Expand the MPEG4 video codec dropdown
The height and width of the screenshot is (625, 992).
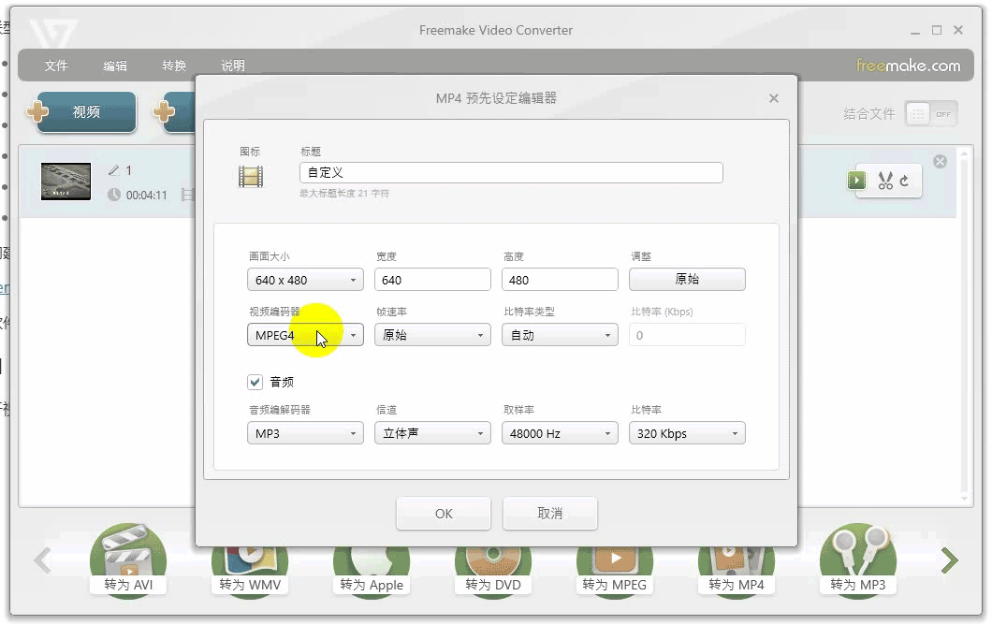pyautogui.click(x=305, y=335)
